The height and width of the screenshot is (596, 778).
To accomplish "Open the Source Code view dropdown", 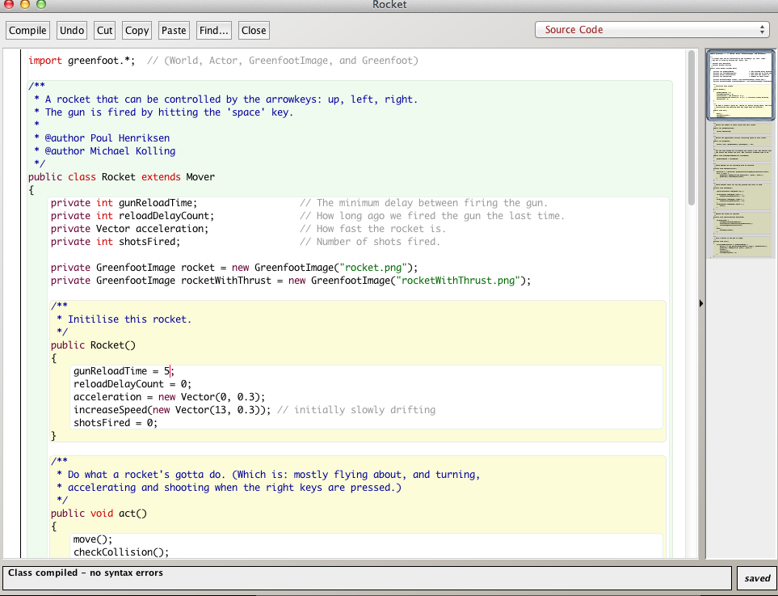I will pyautogui.click(x=651, y=30).
